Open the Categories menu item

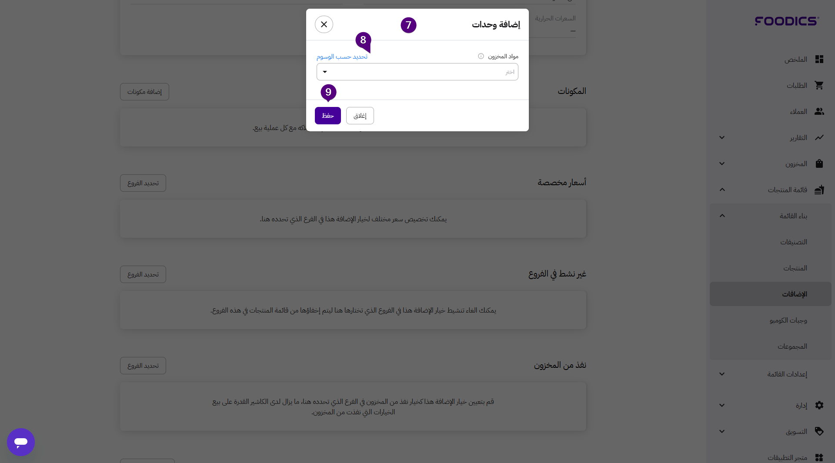[793, 242]
